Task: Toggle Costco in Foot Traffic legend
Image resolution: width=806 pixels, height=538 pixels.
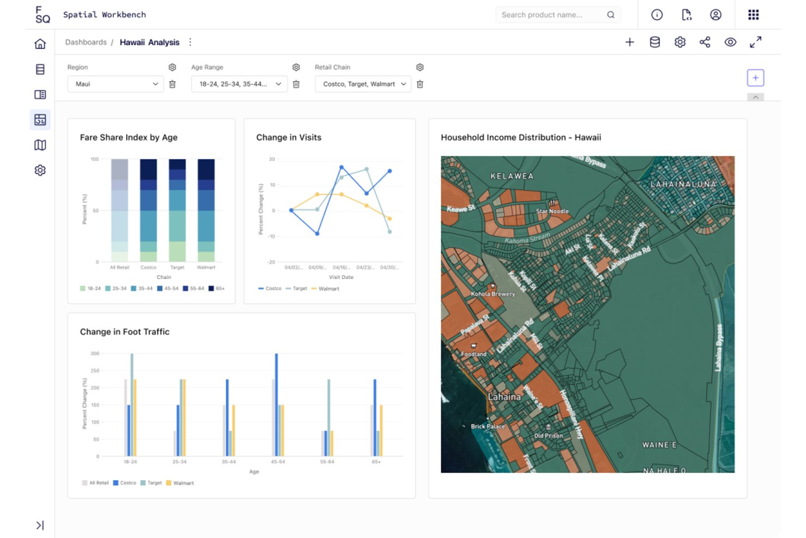Action: (125, 483)
